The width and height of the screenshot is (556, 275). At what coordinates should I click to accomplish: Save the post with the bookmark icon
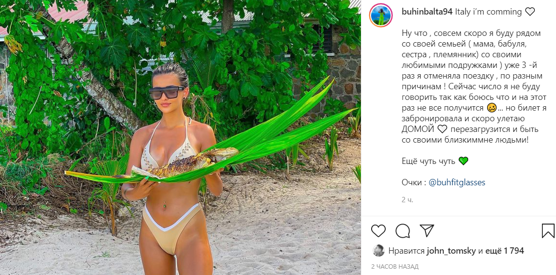548,231
